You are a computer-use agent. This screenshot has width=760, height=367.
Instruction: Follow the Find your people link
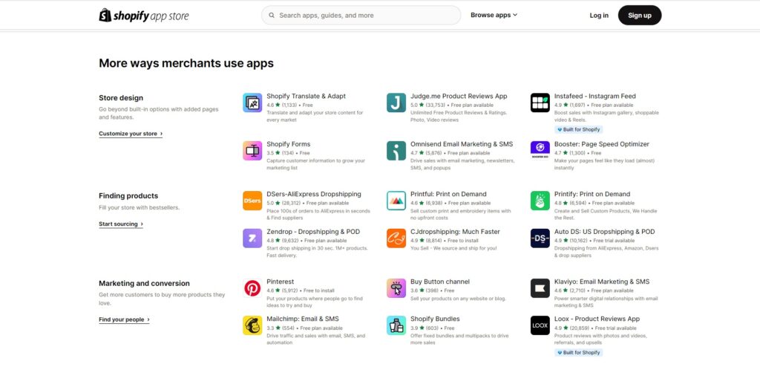124,319
